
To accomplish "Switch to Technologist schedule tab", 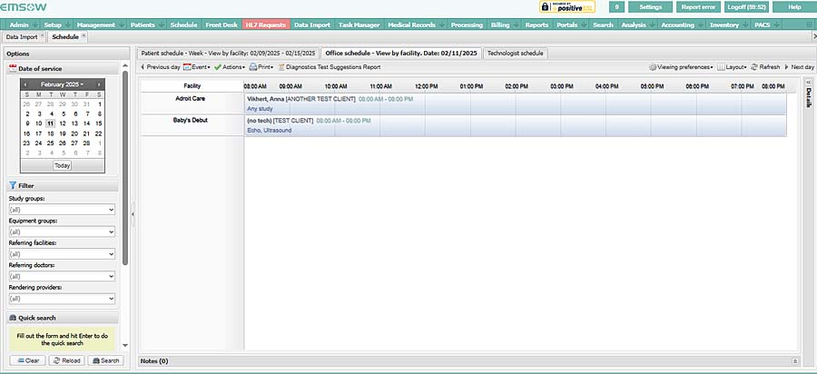I will (x=515, y=53).
